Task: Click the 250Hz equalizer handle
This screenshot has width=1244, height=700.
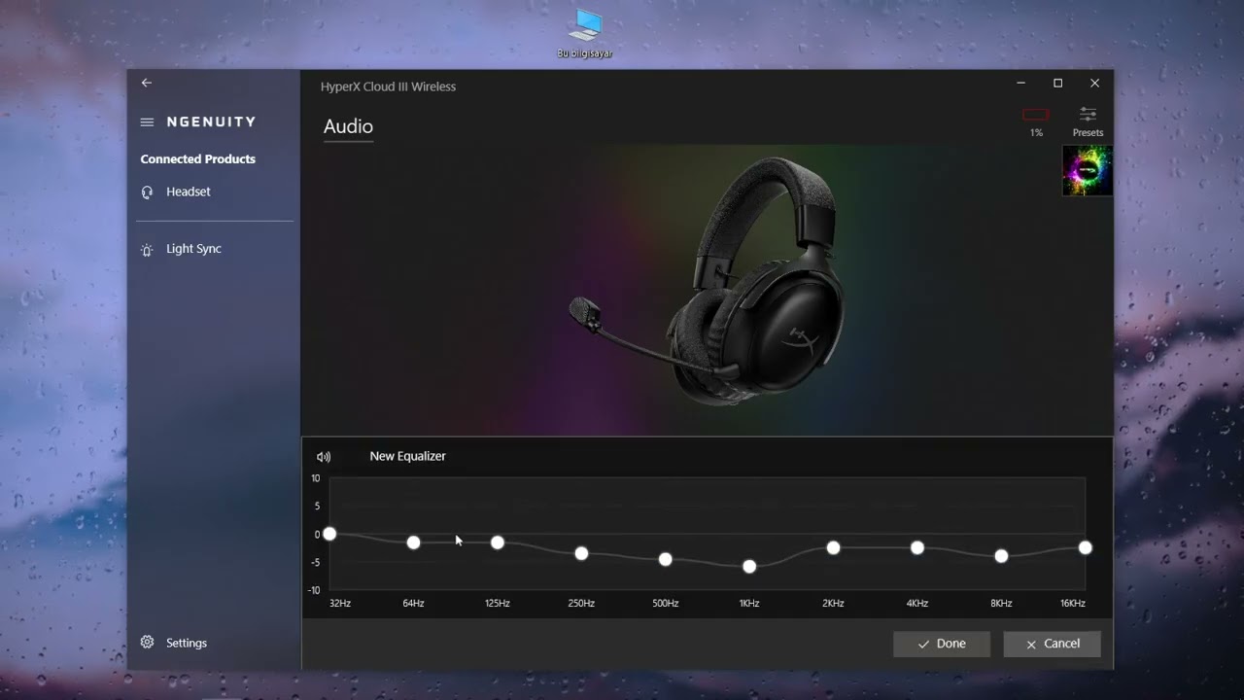Action: (581, 553)
